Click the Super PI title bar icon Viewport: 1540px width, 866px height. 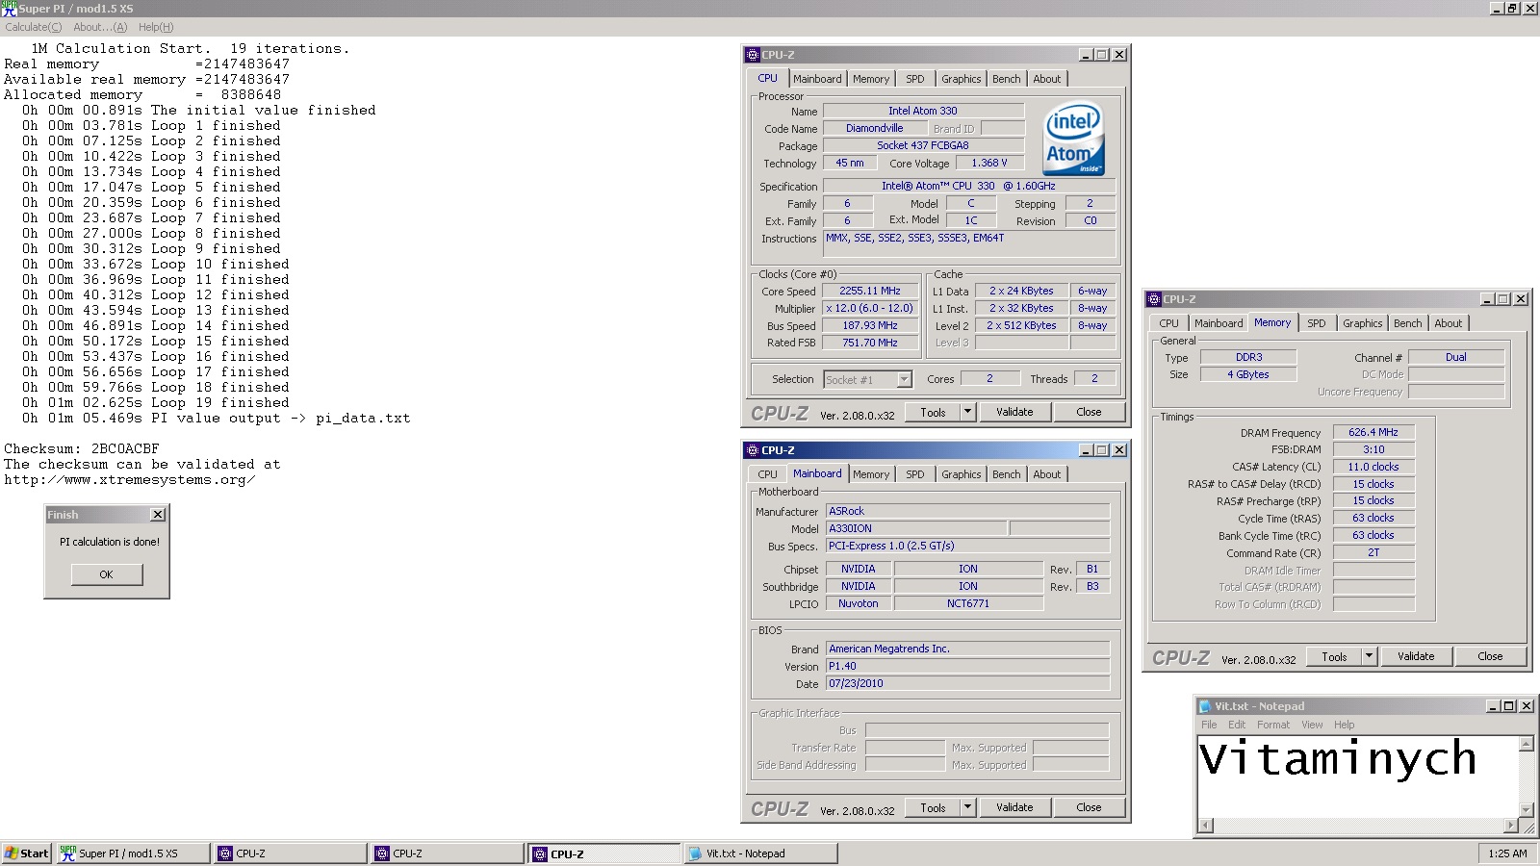coord(9,8)
